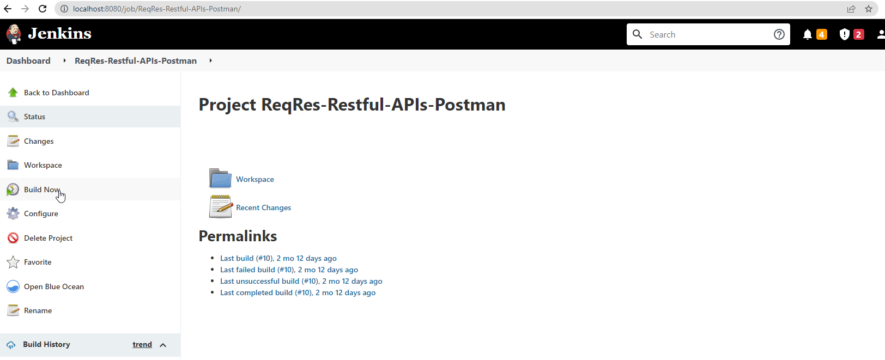Click the Project ReqRes-Restful-APIs-Postman heading

tap(352, 105)
